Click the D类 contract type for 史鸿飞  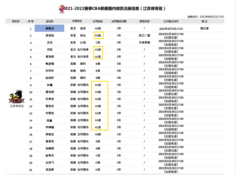click(98, 163)
